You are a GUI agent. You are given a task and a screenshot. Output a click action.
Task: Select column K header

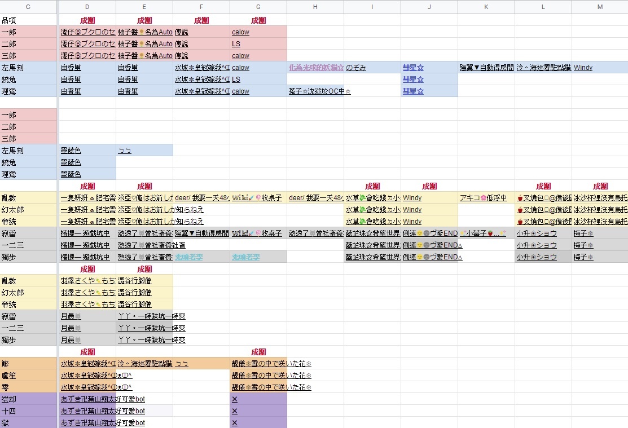click(x=486, y=7)
